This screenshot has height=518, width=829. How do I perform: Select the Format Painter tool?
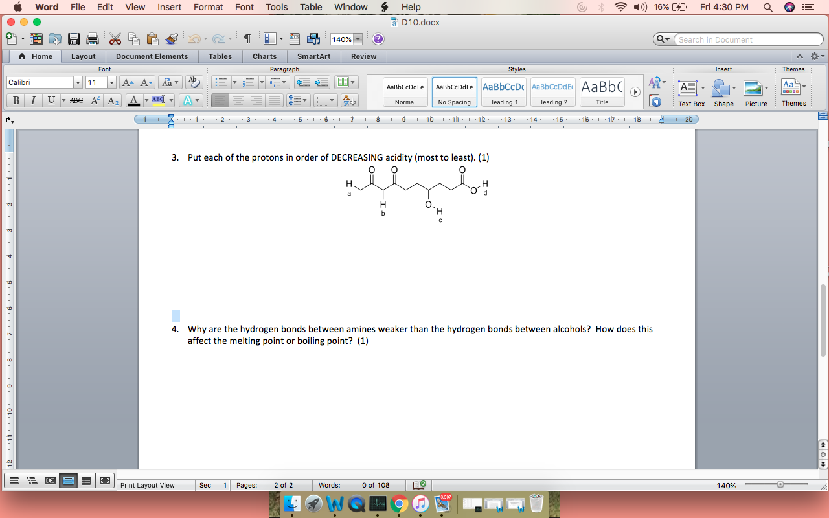click(x=172, y=39)
